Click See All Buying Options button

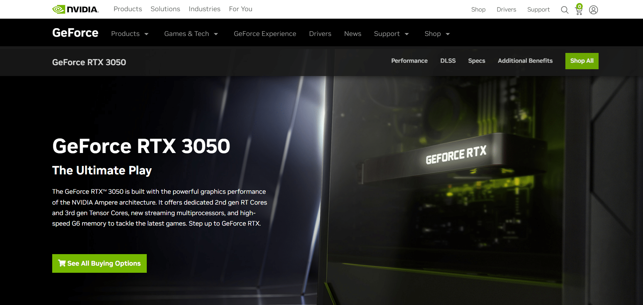coord(99,263)
